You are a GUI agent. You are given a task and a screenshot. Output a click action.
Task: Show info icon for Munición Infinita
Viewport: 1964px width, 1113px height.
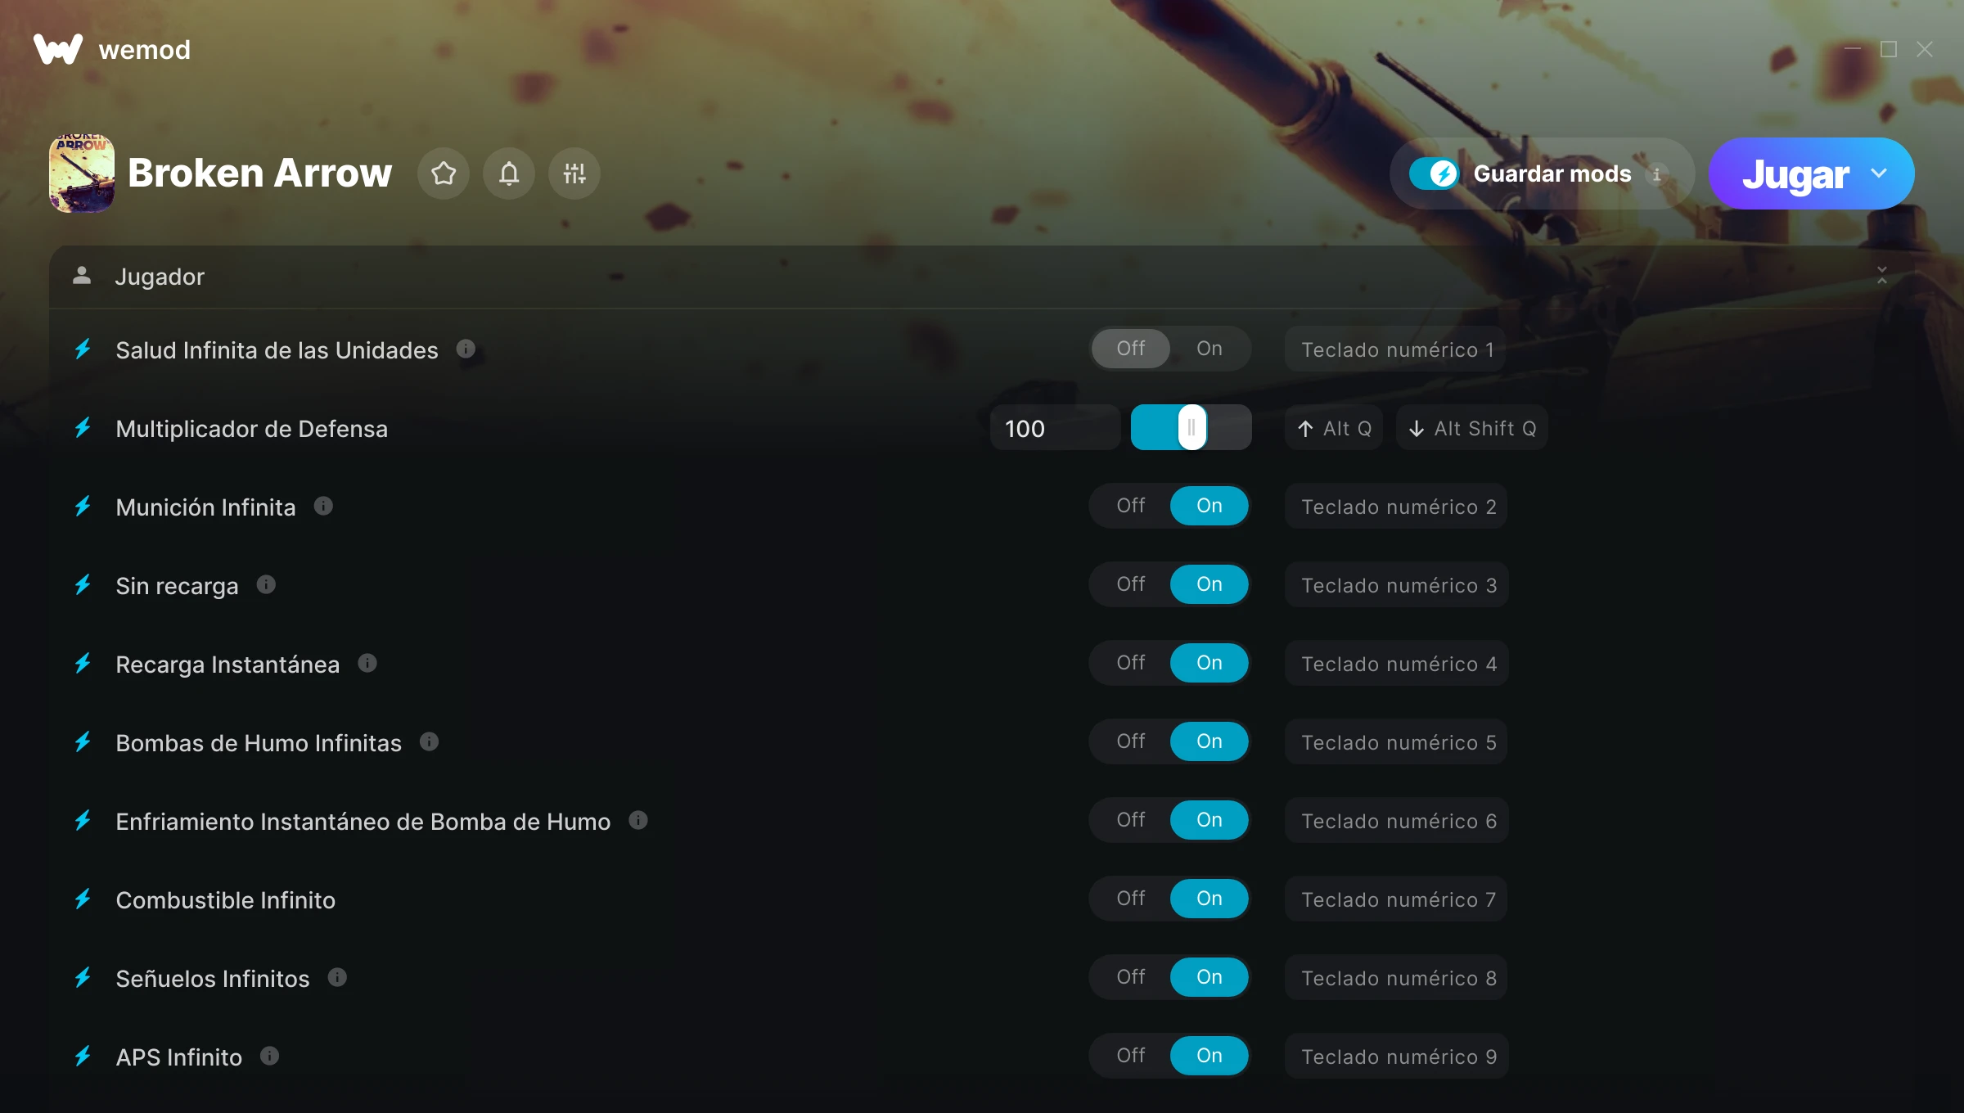323,507
